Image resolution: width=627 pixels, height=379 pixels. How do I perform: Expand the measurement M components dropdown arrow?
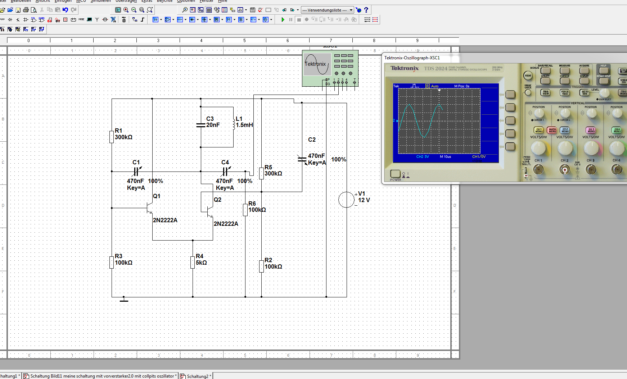tap(234, 19)
